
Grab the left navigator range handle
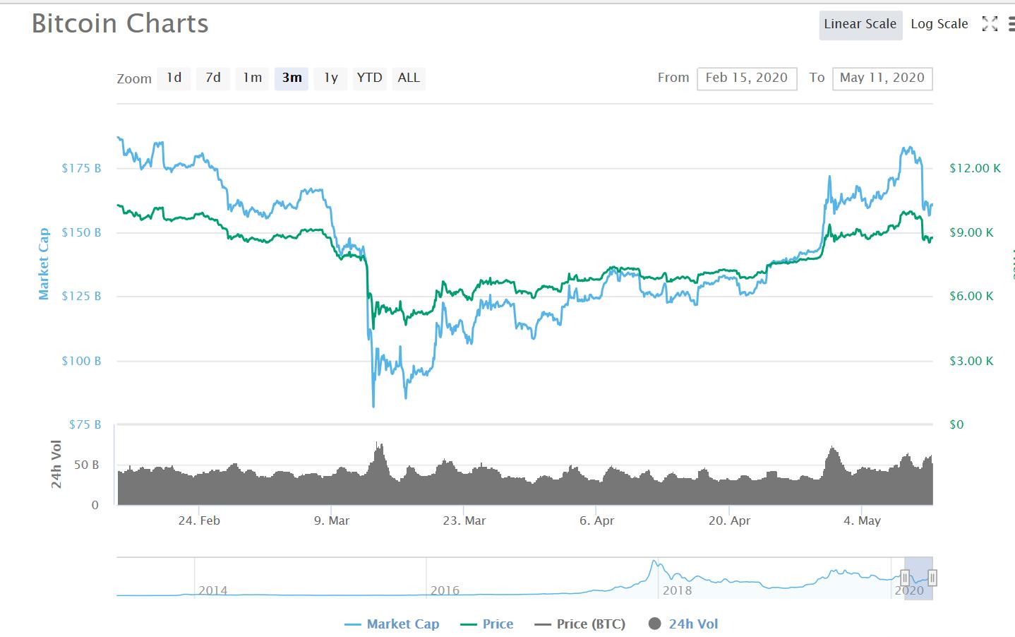[904, 578]
